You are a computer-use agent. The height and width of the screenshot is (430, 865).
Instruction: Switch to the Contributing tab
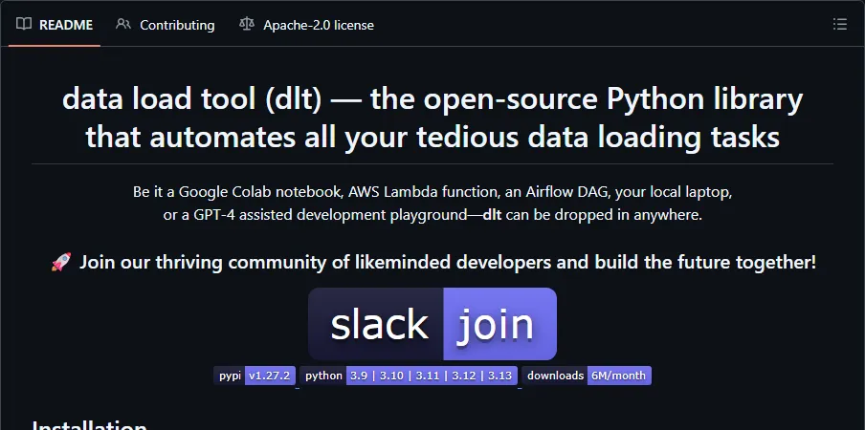click(177, 25)
